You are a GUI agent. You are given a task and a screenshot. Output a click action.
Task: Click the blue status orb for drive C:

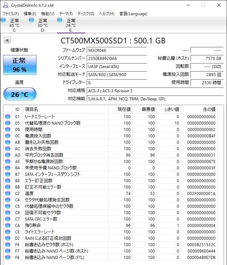pos(3,20)
